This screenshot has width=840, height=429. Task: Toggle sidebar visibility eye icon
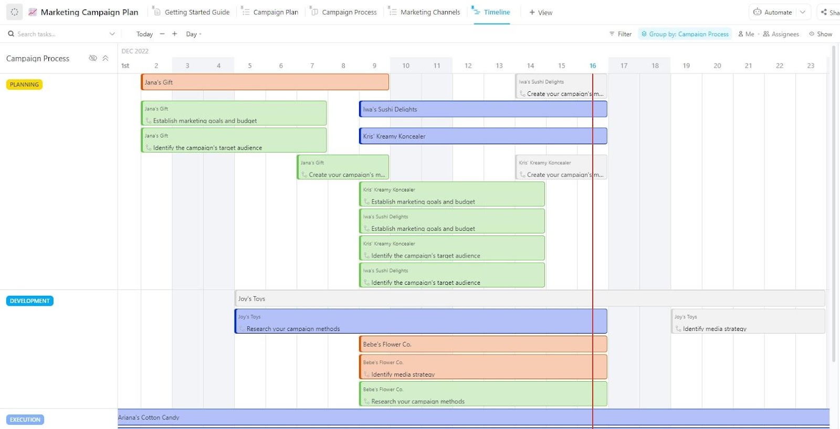(x=93, y=58)
